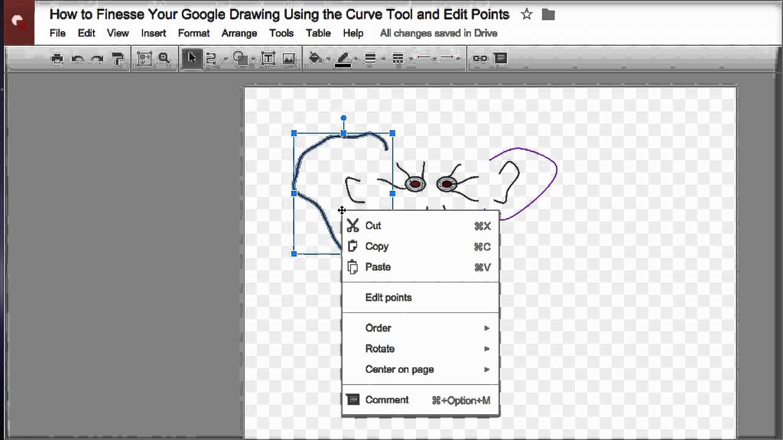Viewport: 783px width, 440px height.
Task: Open the Line color pencil
Action: pos(343,59)
